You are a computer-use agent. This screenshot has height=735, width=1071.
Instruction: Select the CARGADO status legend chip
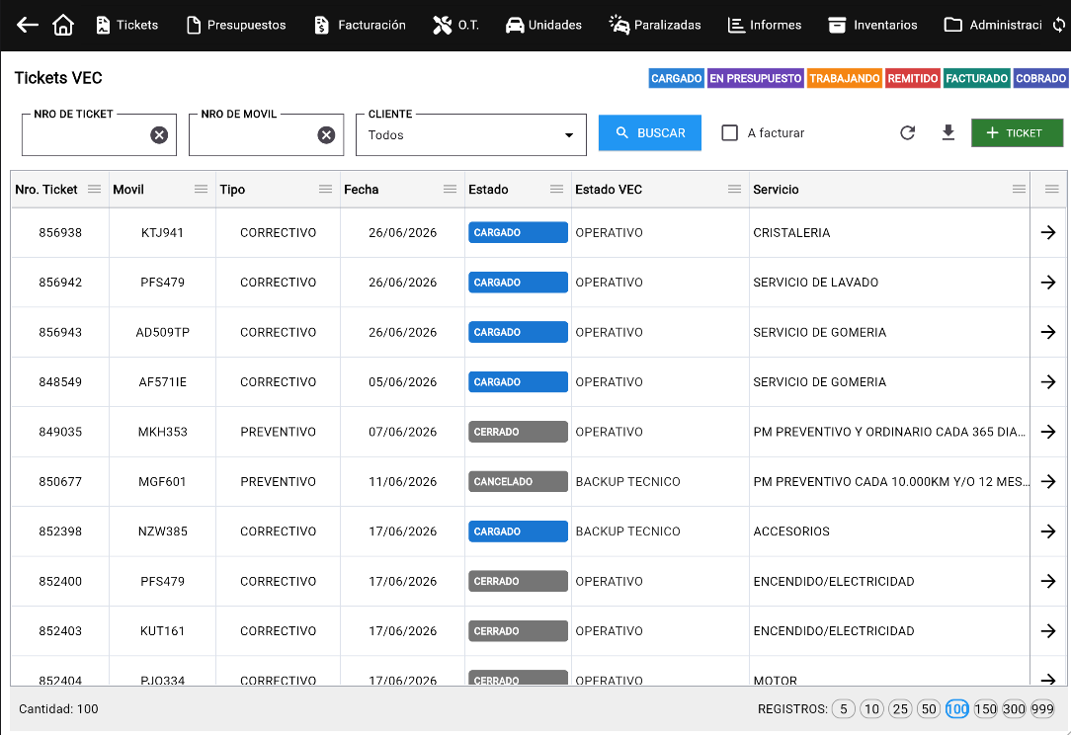(x=676, y=78)
